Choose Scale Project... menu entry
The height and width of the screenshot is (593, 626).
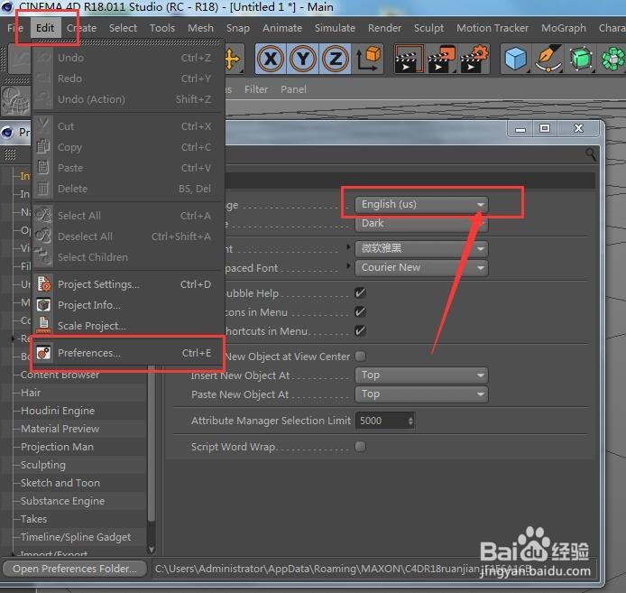click(128, 326)
